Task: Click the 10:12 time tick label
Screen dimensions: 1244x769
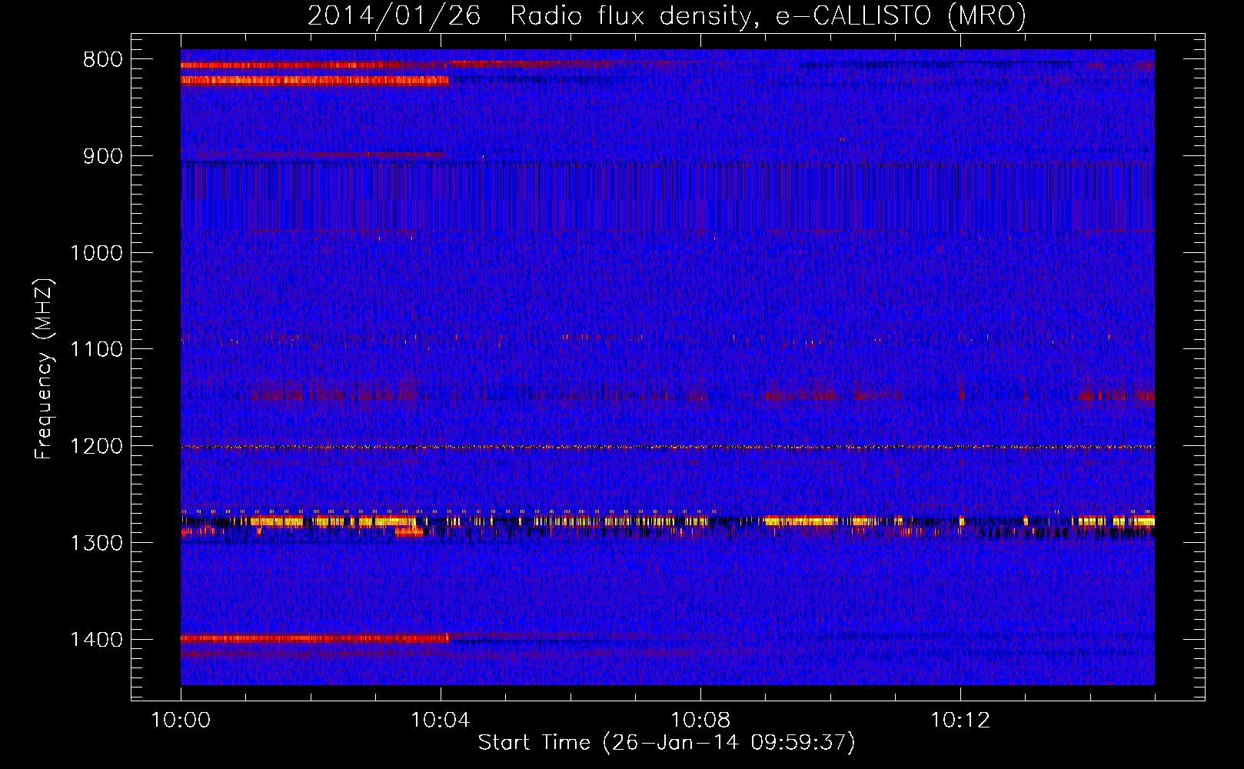Action: pos(960,721)
